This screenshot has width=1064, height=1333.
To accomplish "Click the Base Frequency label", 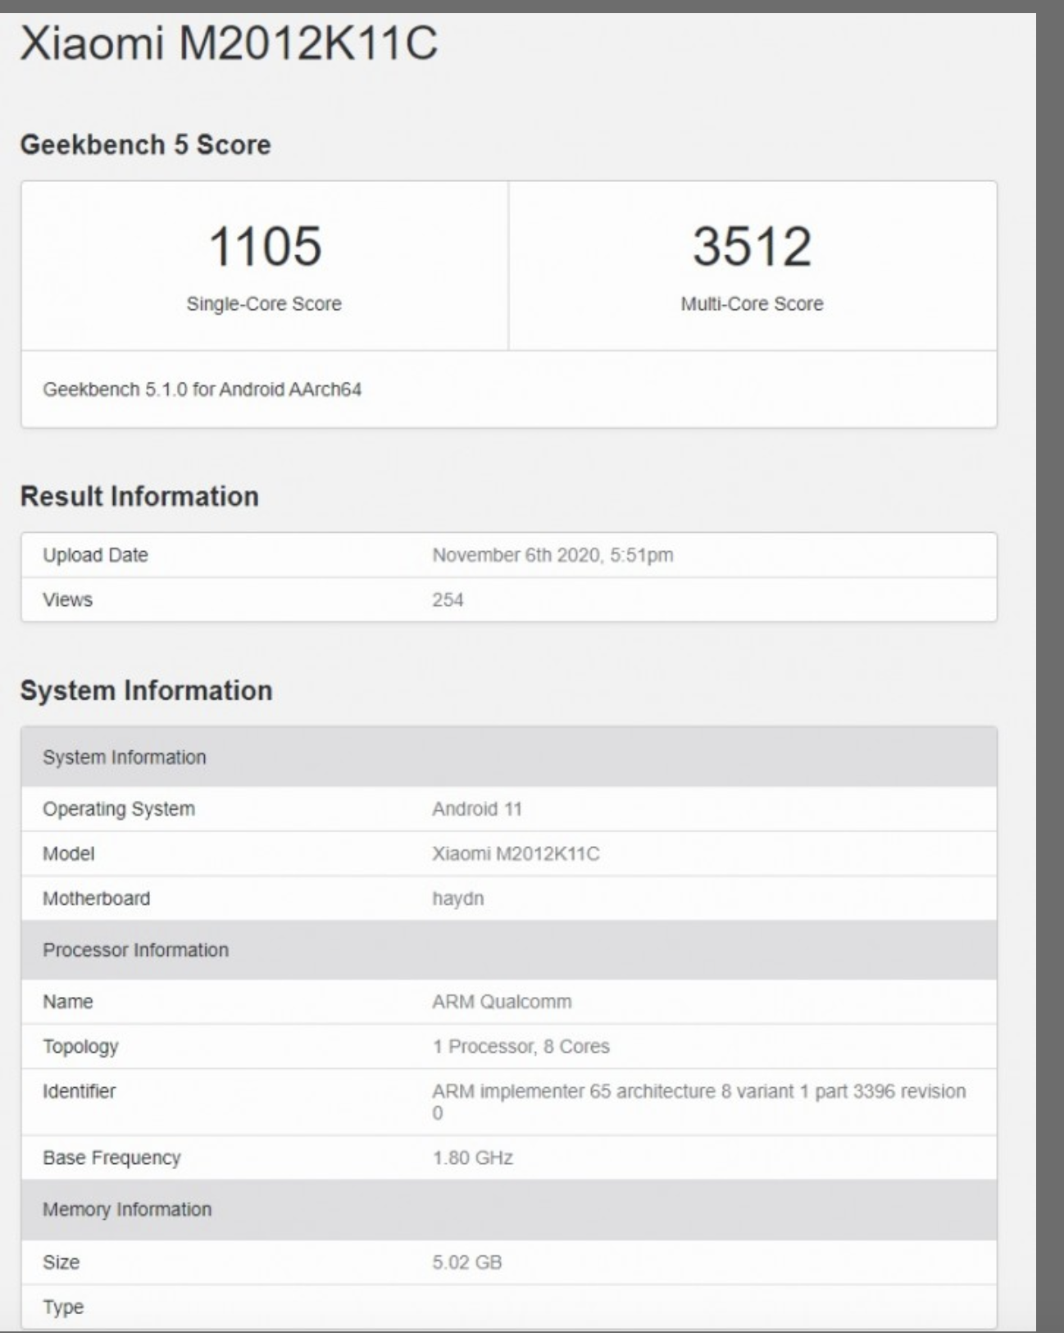I will point(111,1158).
